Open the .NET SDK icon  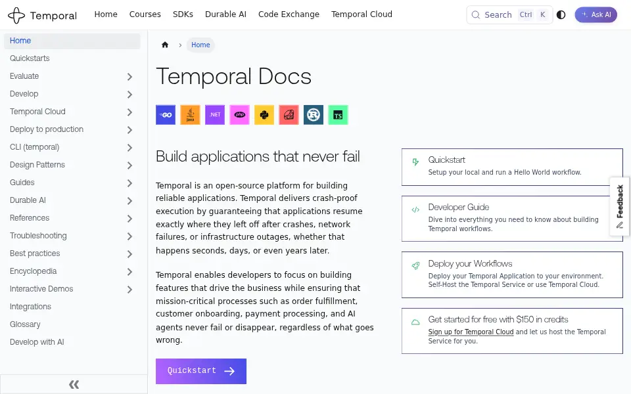click(x=215, y=115)
